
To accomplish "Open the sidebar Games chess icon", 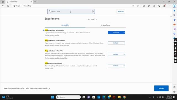I will point(175,29).
